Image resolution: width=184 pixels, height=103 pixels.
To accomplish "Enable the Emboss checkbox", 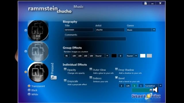I will [91, 78].
